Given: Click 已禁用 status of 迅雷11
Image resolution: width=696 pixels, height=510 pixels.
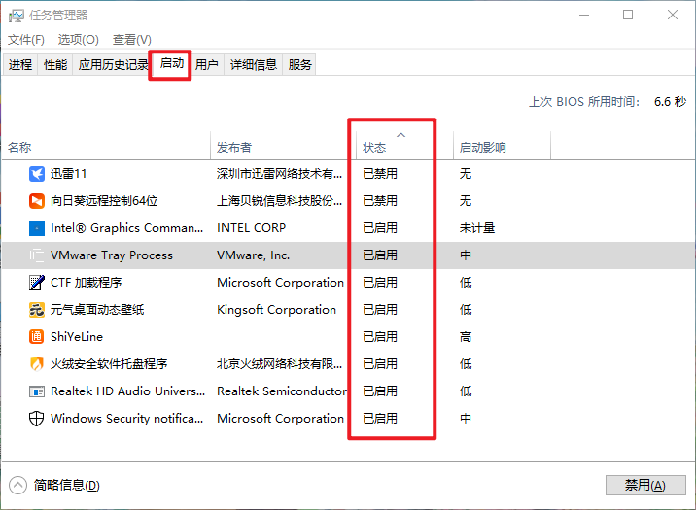Looking at the screenshot, I should 380,174.
